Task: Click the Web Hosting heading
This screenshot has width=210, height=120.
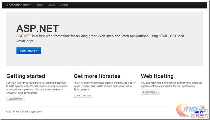Action: click(x=157, y=76)
